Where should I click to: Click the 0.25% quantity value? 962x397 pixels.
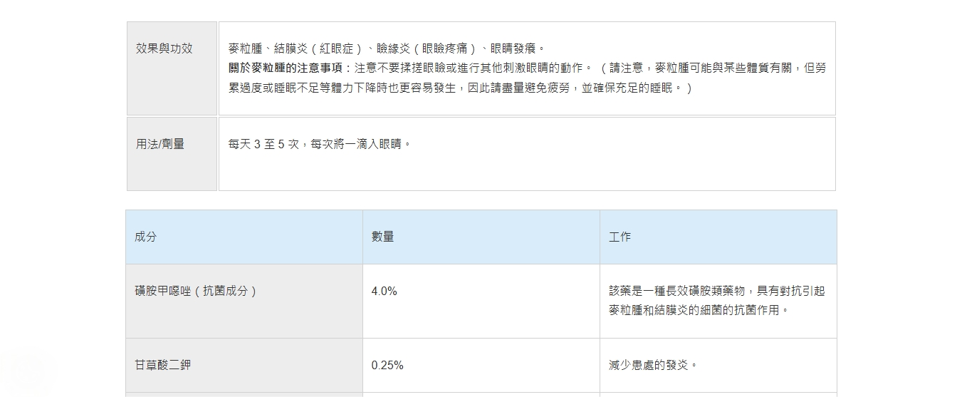pyautogui.click(x=387, y=366)
